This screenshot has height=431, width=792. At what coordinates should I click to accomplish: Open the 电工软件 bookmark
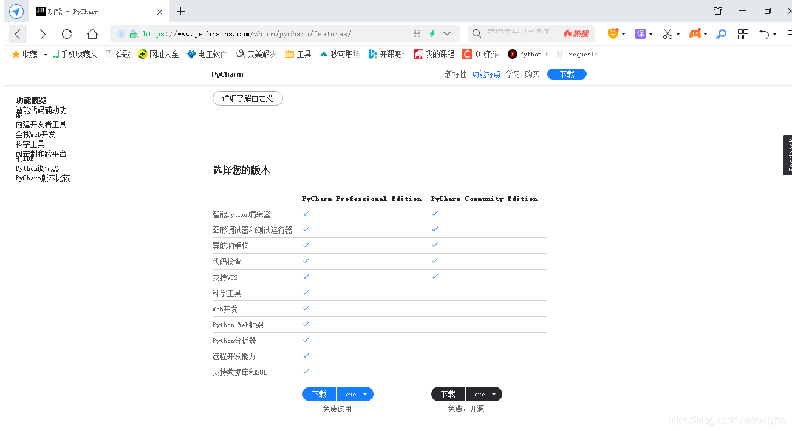207,54
